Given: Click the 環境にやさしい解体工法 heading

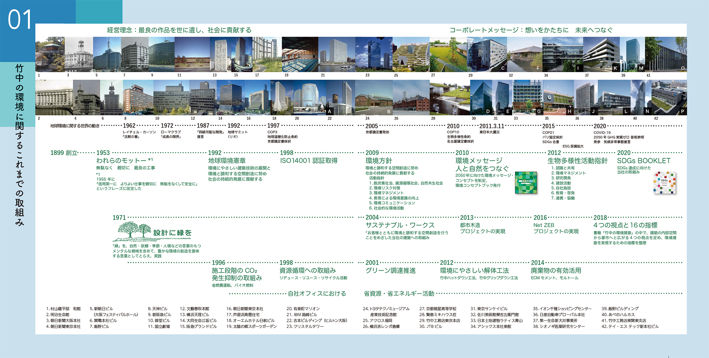Looking at the screenshot, I should (x=474, y=271).
